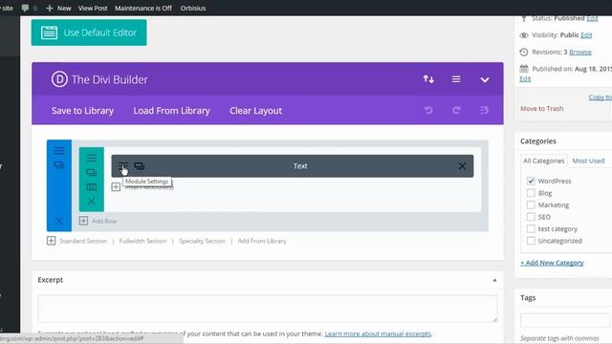Delete the green row
The height and width of the screenshot is (344, 612).
pyautogui.click(x=92, y=202)
